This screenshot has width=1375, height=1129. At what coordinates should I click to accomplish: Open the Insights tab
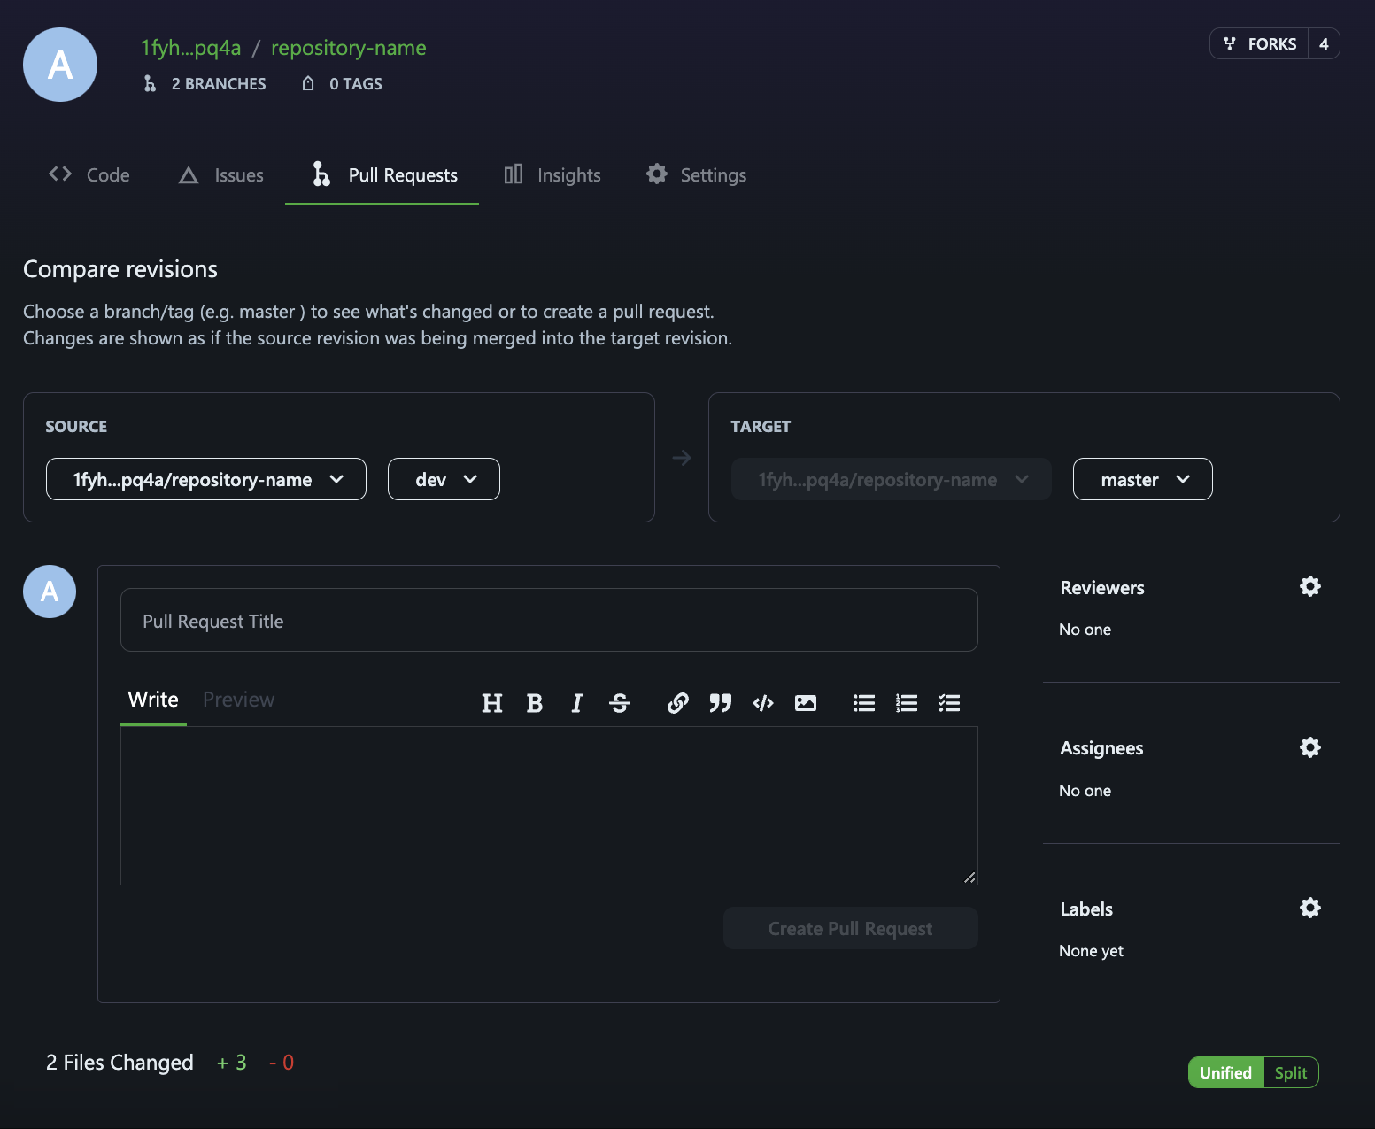(x=552, y=175)
